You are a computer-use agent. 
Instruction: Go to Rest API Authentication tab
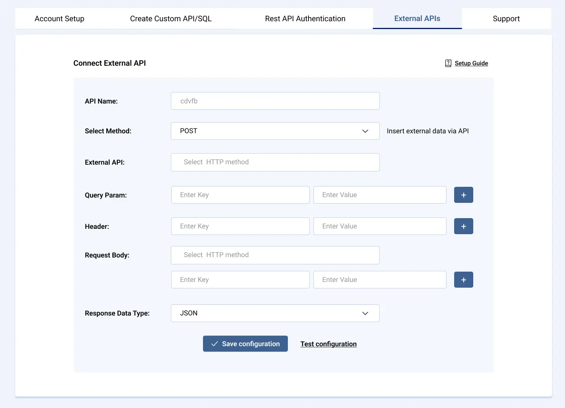tap(305, 19)
